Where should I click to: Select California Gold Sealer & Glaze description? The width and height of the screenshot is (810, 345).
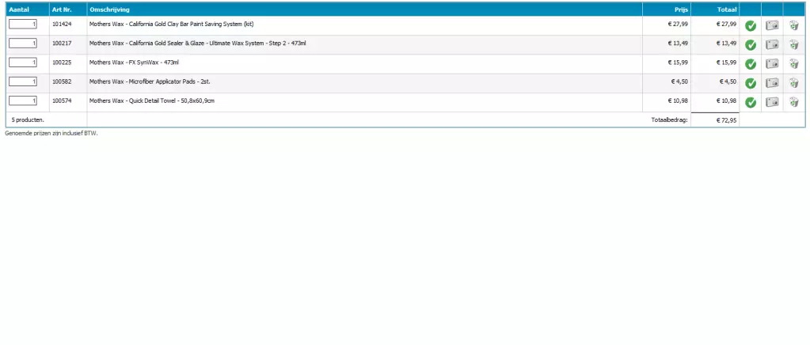(197, 44)
